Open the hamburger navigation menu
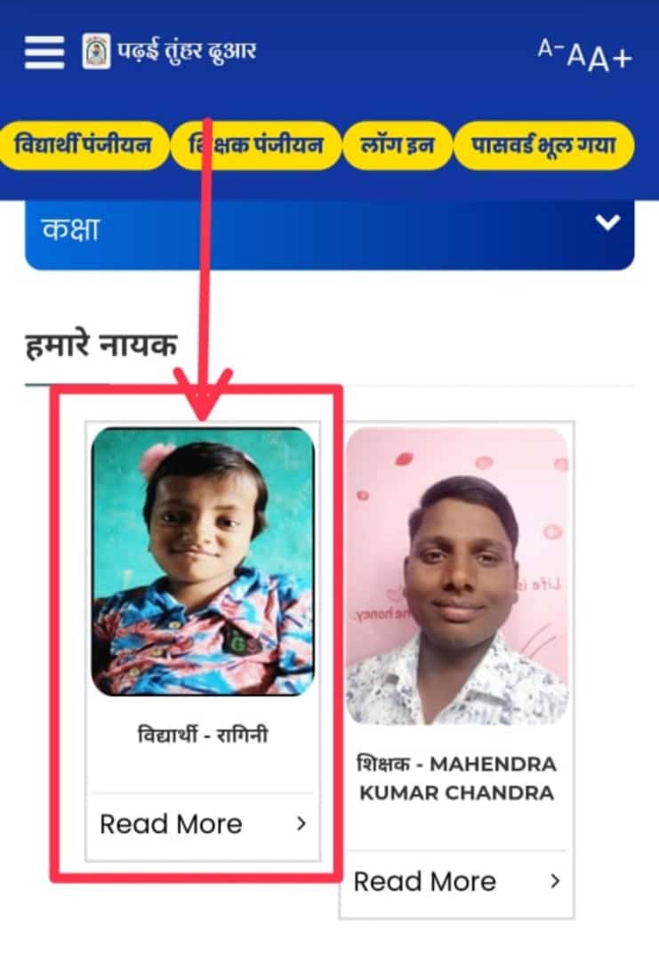 tap(44, 52)
